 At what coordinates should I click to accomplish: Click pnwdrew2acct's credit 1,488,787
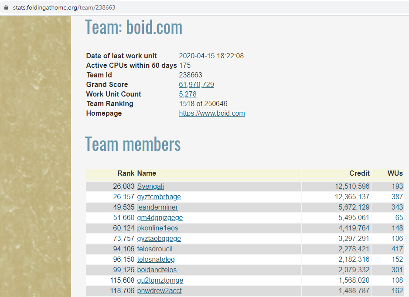[x=354, y=290]
